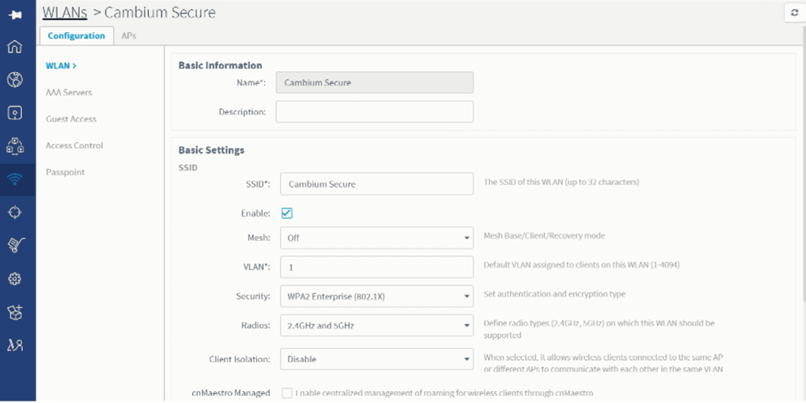Select the Wi-Fi WLANs sidebar icon
Screen dimensions: 806x403
[x=15, y=180]
